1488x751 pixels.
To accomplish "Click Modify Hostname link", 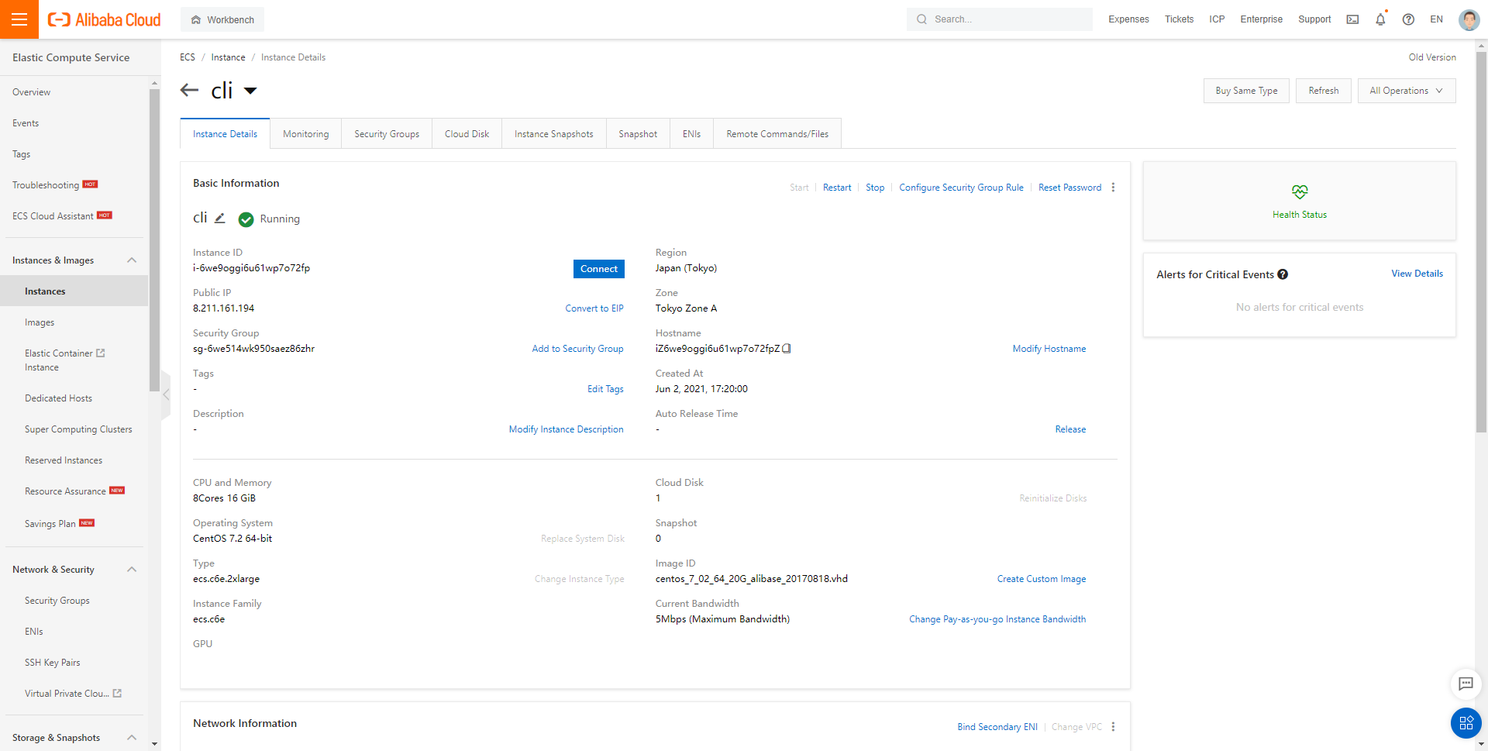I will [x=1049, y=349].
